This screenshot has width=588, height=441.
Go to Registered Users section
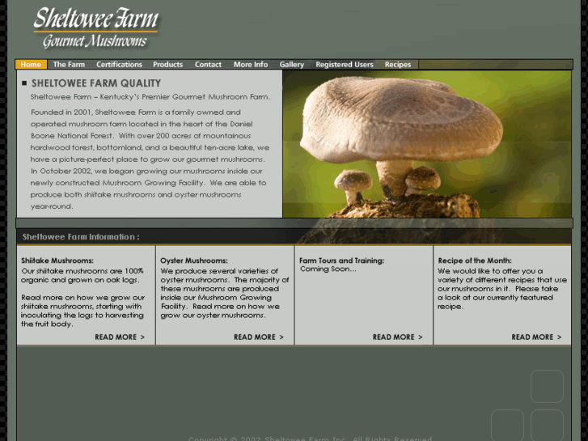[x=345, y=65]
